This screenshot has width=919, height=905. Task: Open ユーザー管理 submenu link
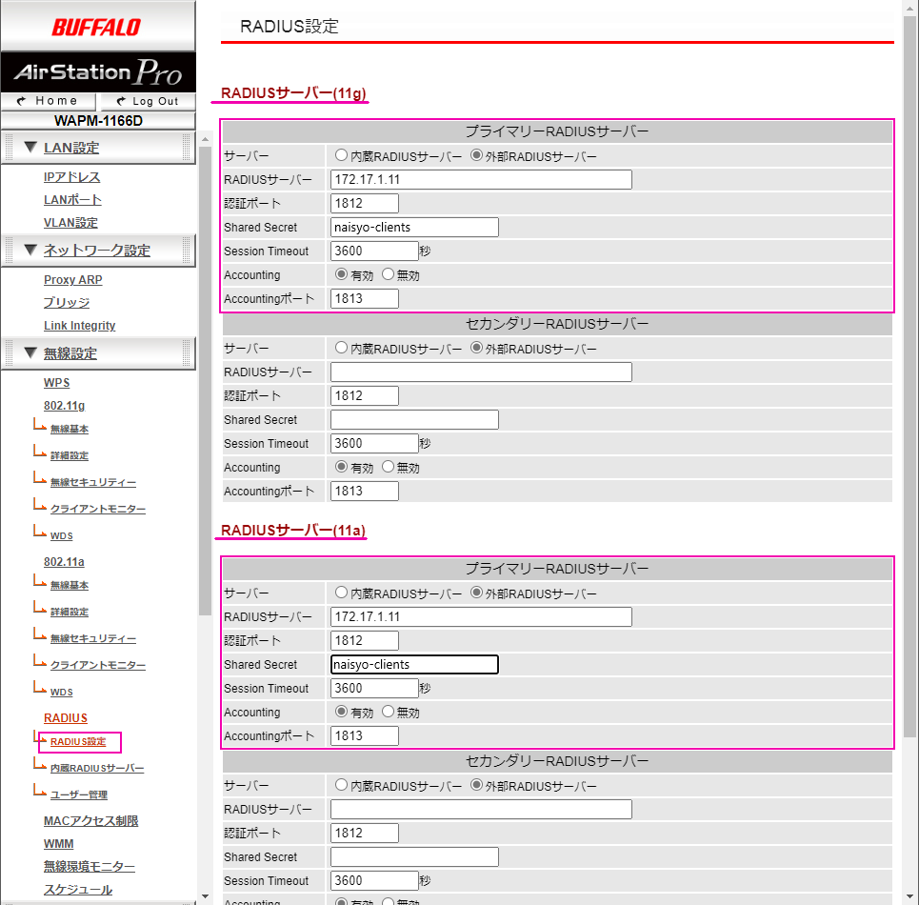tap(78, 794)
